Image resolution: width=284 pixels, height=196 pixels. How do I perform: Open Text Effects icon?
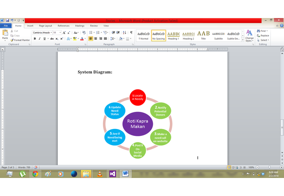(68, 39)
